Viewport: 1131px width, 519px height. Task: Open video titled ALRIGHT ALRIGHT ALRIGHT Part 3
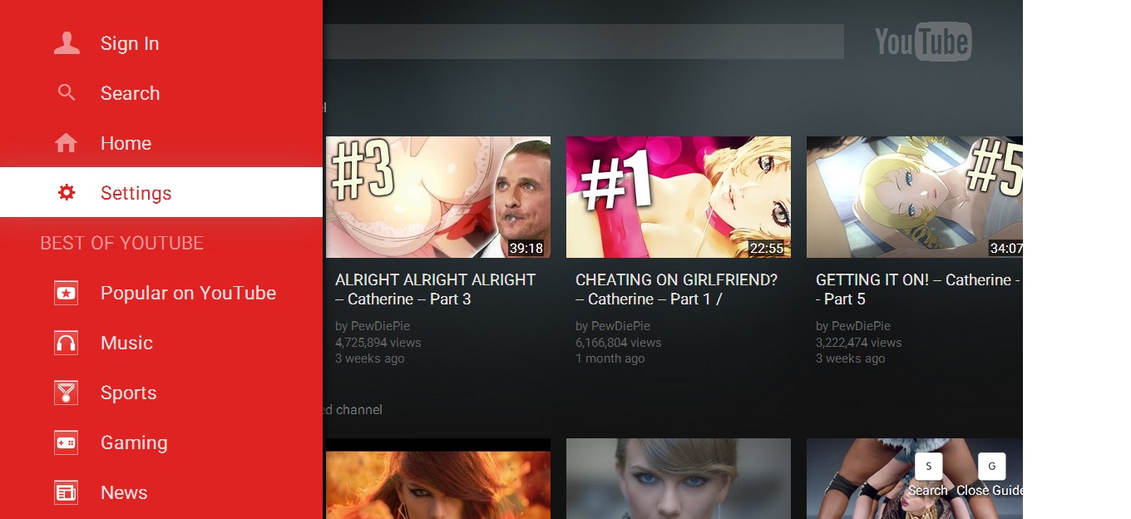click(435, 289)
